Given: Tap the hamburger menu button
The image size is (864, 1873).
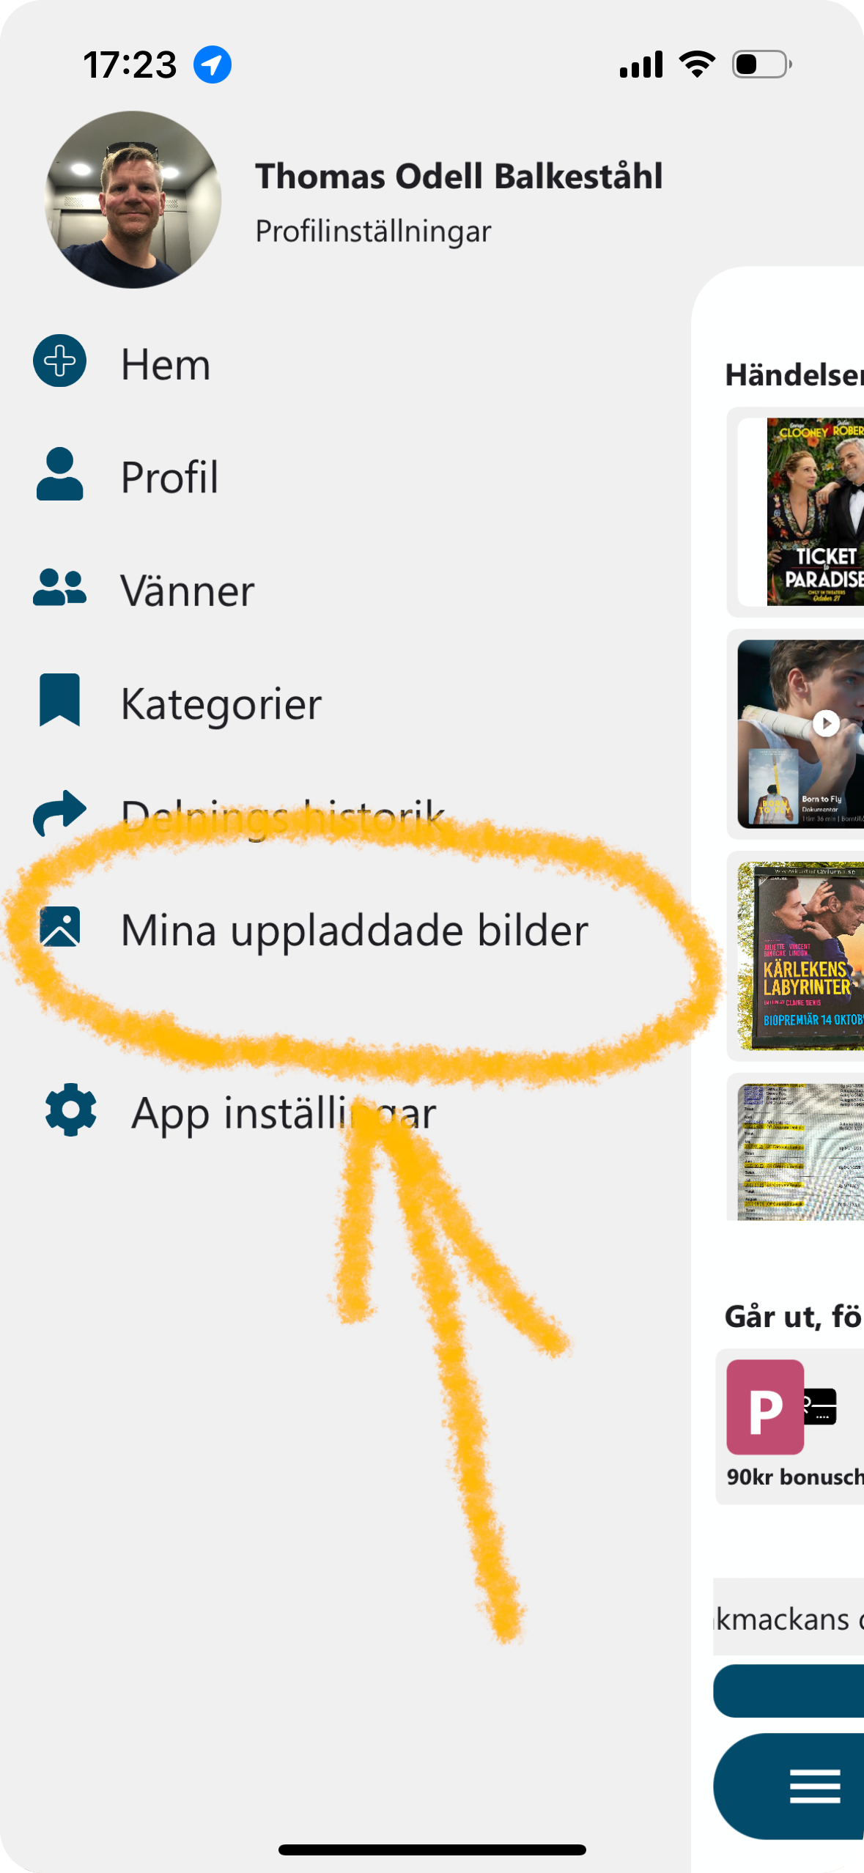Looking at the screenshot, I should coord(815,1786).
